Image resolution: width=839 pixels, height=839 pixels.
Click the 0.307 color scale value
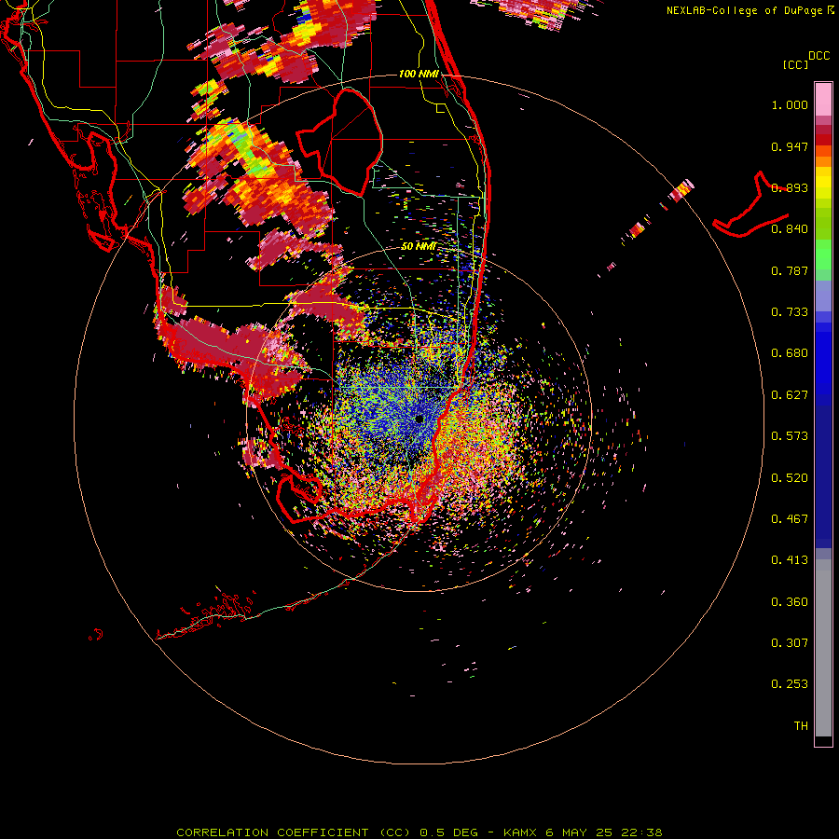point(790,643)
